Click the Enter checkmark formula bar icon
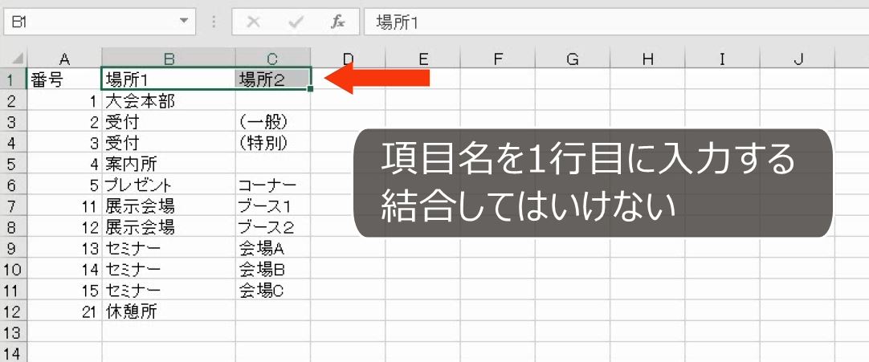 click(296, 22)
